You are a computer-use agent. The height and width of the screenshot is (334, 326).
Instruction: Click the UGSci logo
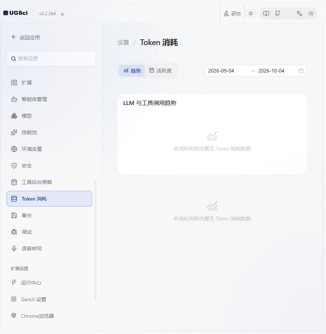(16, 13)
